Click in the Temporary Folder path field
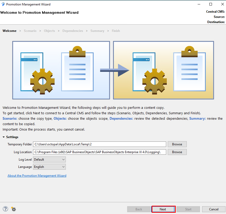This screenshot has height=214, width=226. [99, 144]
